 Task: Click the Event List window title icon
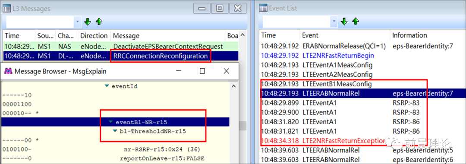[x=263, y=8]
